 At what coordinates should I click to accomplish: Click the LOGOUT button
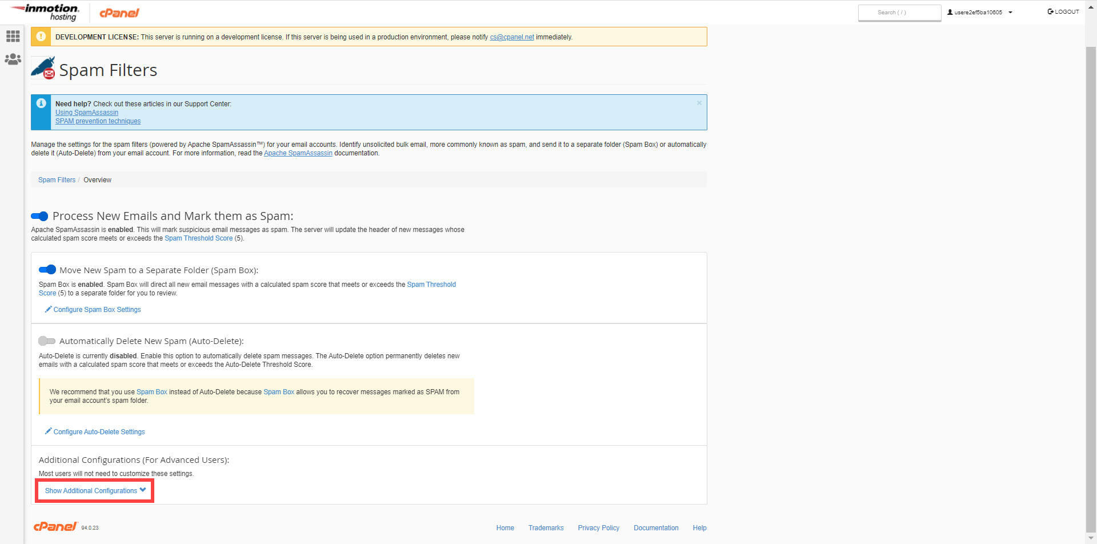point(1063,11)
